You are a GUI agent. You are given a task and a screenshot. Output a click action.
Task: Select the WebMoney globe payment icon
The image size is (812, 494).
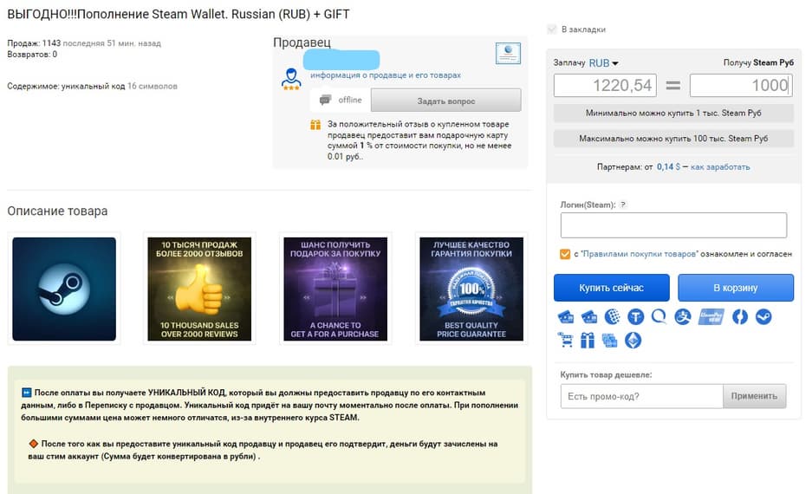(x=612, y=316)
